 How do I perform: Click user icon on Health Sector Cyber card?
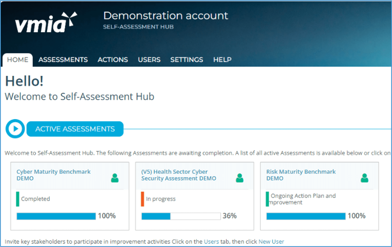point(239,178)
